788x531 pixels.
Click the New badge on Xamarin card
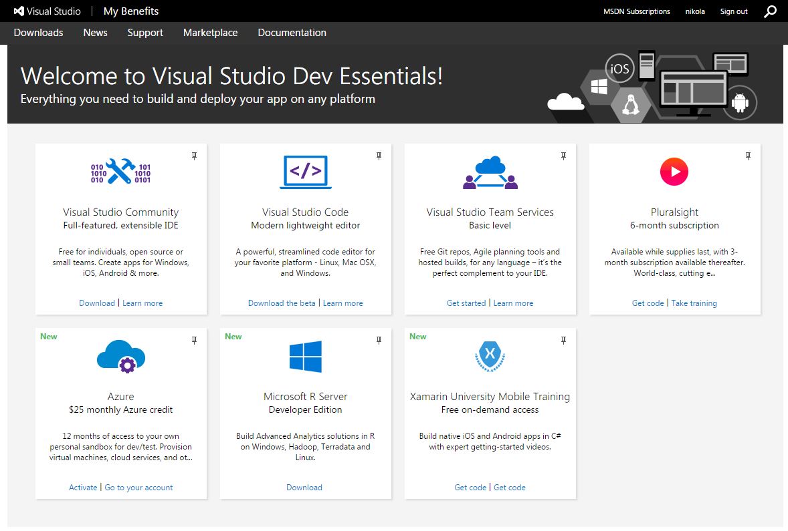point(417,337)
